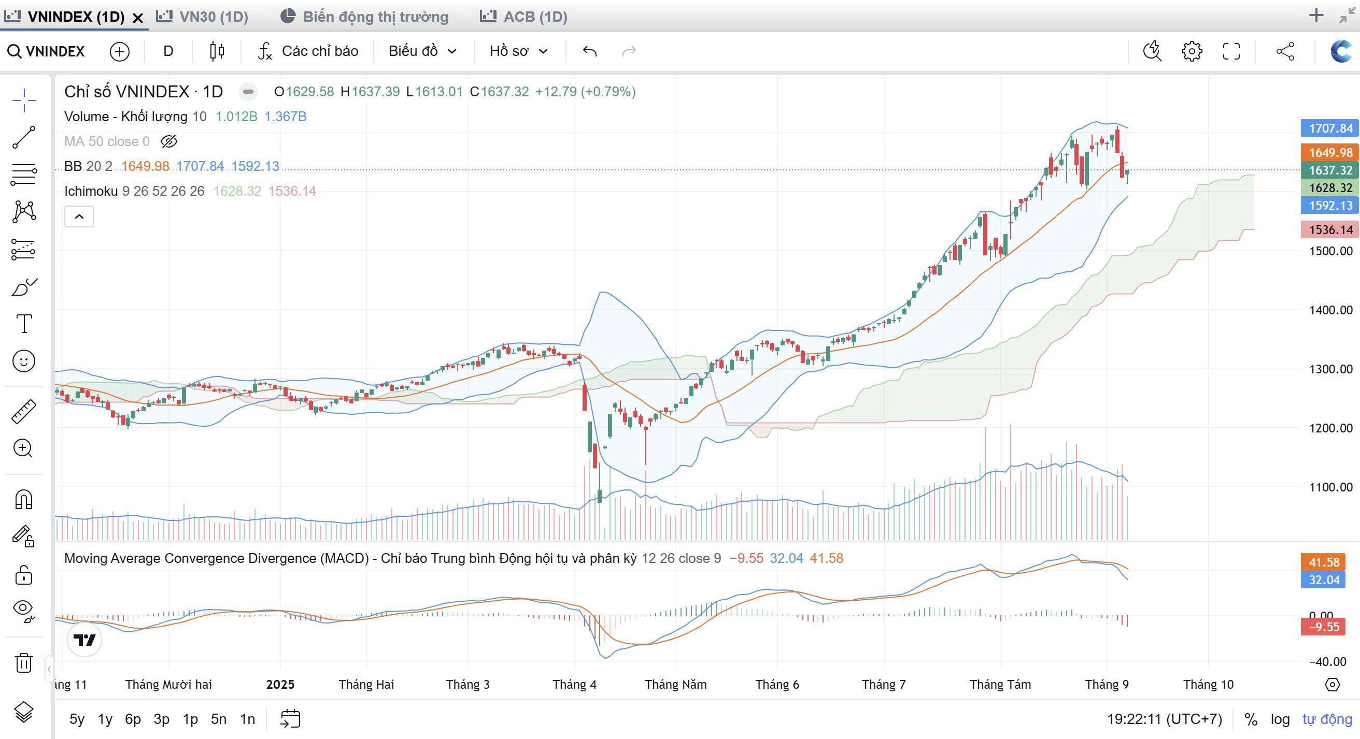Toggle logarithmic scale with log
This screenshot has width=1360, height=739.
coord(1280,719)
